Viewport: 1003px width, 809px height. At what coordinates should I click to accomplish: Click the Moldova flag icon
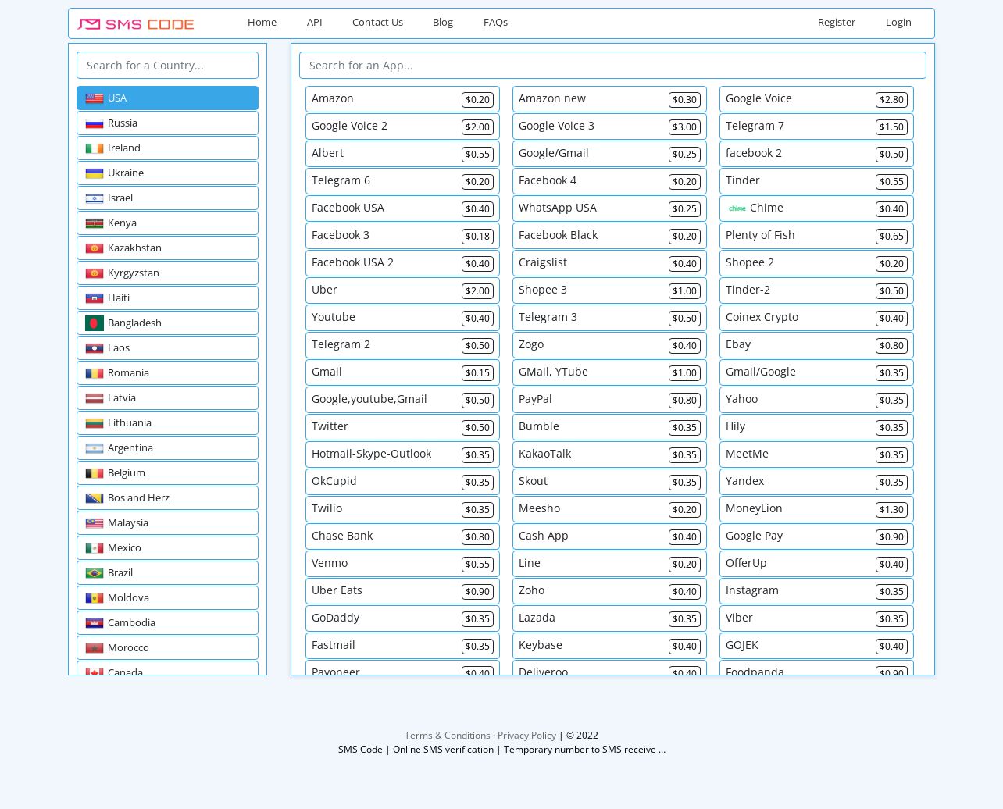pyautogui.click(x=95, y=598)
